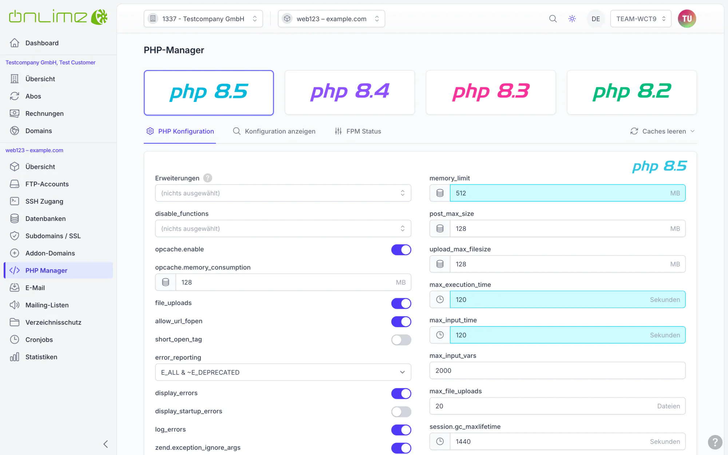Screen dimensions: 728x455
Task: Open the TEAM-WCT9 team dropdown
Action: tap(641, 19)
